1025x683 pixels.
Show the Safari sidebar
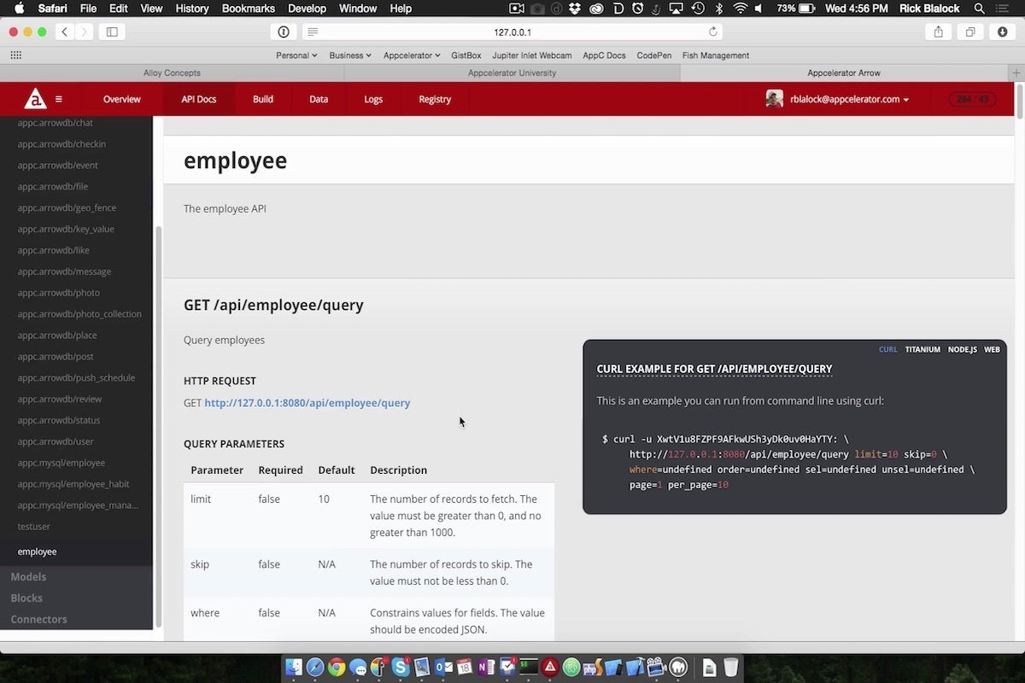(x=112, y=32)
